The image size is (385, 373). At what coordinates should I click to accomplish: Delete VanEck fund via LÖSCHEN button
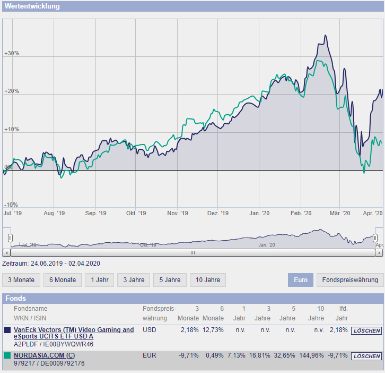point(366,330)
